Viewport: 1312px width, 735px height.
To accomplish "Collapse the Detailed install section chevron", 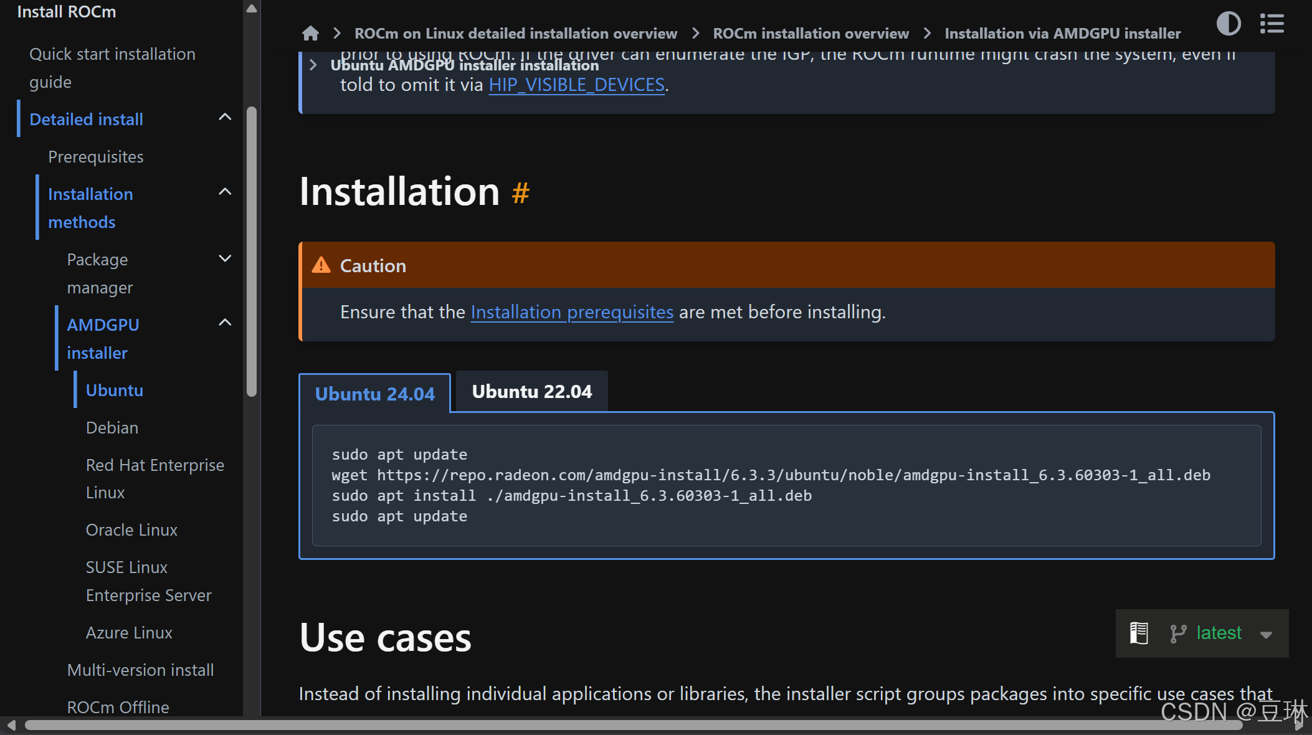I will 225,117.
